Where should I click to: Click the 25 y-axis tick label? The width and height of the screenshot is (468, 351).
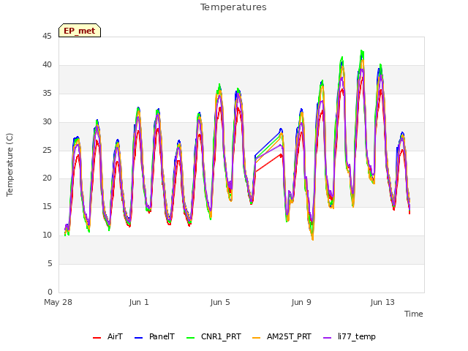(x=47, y=150)
